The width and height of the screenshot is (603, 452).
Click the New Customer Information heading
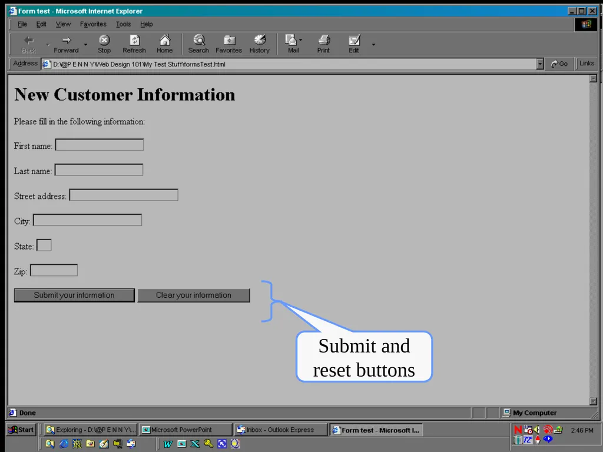tap(125, 95)
